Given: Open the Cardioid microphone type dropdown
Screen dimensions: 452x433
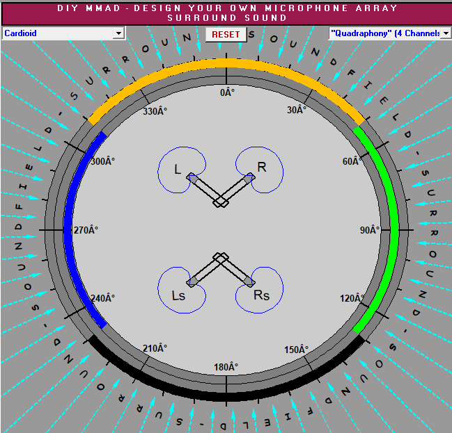Looking at the screenshot, I should point(118,33).
